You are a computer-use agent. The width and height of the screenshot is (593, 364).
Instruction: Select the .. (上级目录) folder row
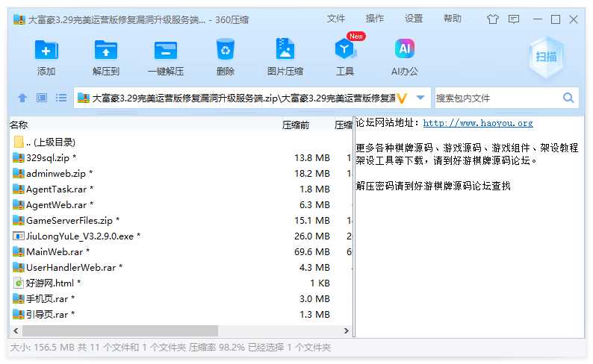[181, 142]
